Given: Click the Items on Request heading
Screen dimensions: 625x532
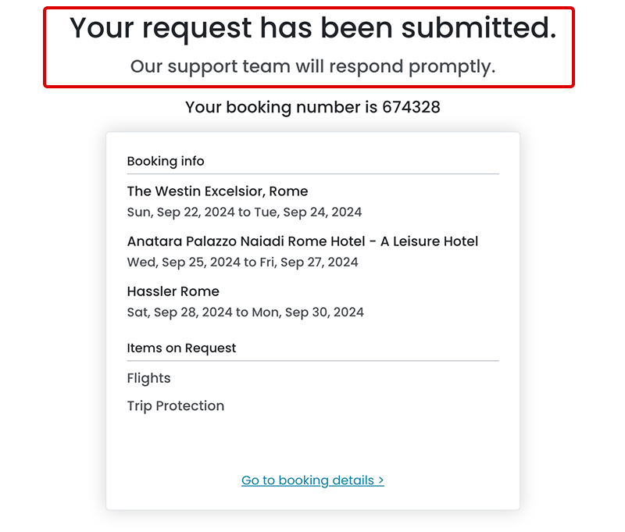Looking at the screenshot, I should [x=181, y=348].
